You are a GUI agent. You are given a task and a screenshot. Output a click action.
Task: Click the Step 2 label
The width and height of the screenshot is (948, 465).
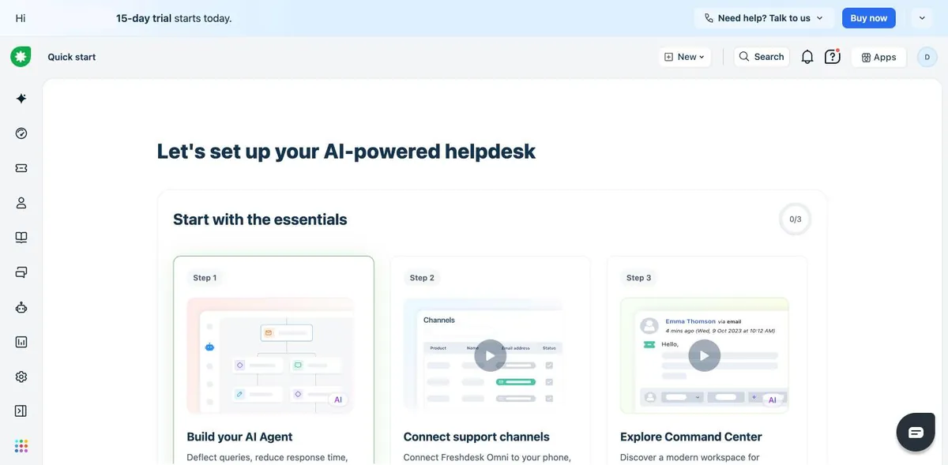pyautogui.click(x=422, y=278)
